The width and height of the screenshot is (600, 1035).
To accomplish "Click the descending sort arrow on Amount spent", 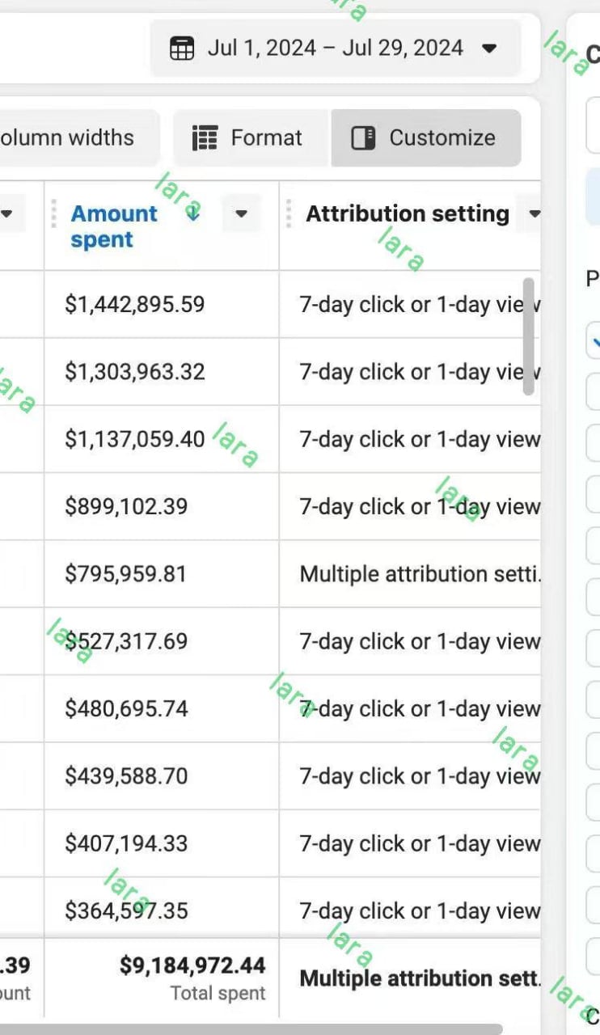I will pyautogui.click(x=193, y=213).
